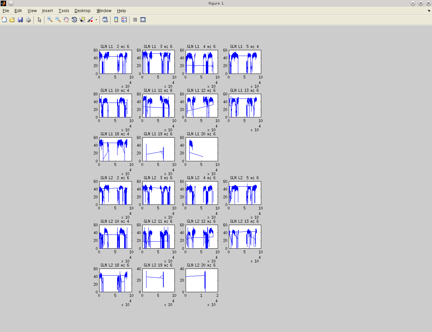Image resolution: width=432 pixels, height=332 pixels.
Task: Toggle the Data Cursor tool
Action: [x=82, y=20]
